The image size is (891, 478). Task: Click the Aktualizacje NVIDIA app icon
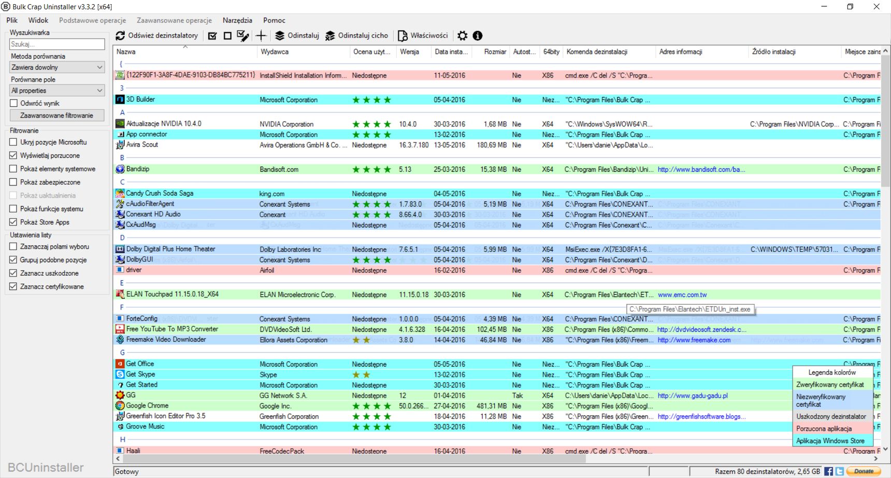[x=120, y=124]
